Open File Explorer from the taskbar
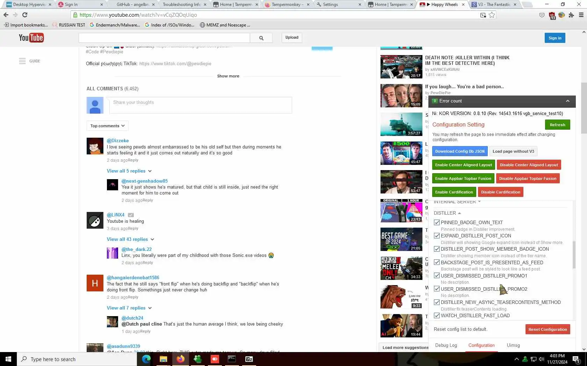The width and height of the screenshot is (587, 366). click(x=163, y=359)
